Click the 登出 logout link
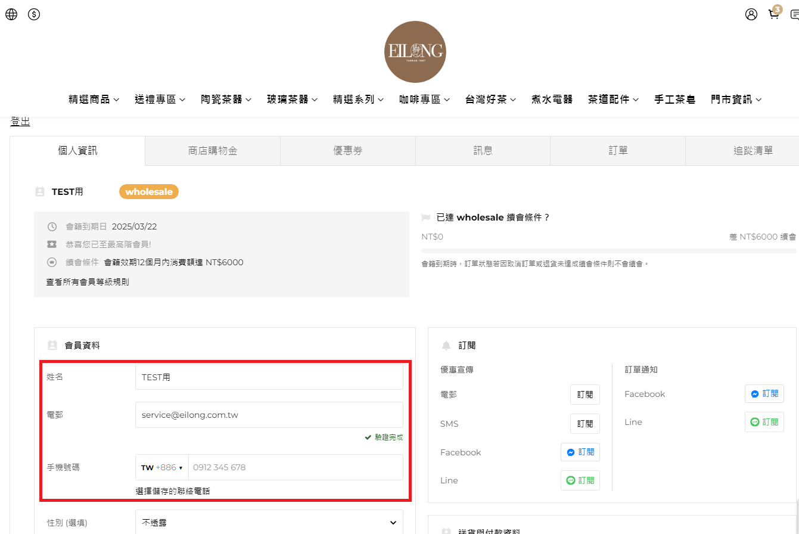799x534 pixels. click(x=20, y=122)
